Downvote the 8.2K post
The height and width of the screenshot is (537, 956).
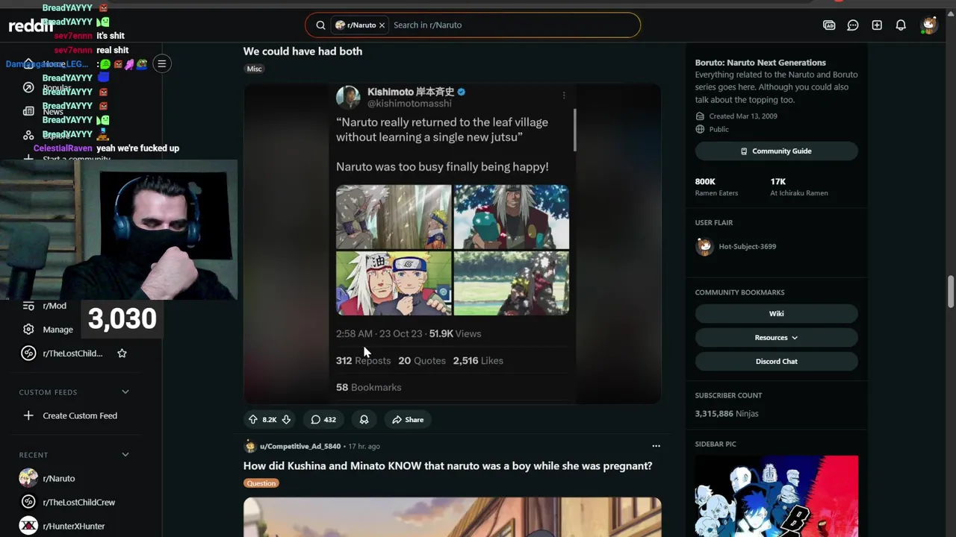pyautogui.click(x=286, y=419)
